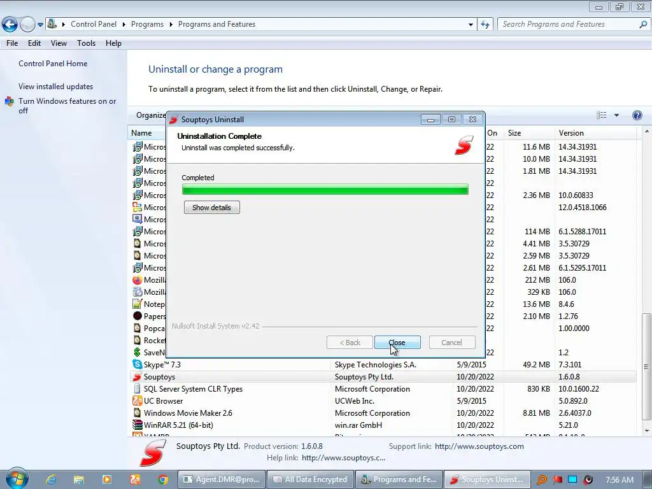This screenshot has height=489, width=652.
Task: Open View installed updates link
Action: [x=56, y=87]
